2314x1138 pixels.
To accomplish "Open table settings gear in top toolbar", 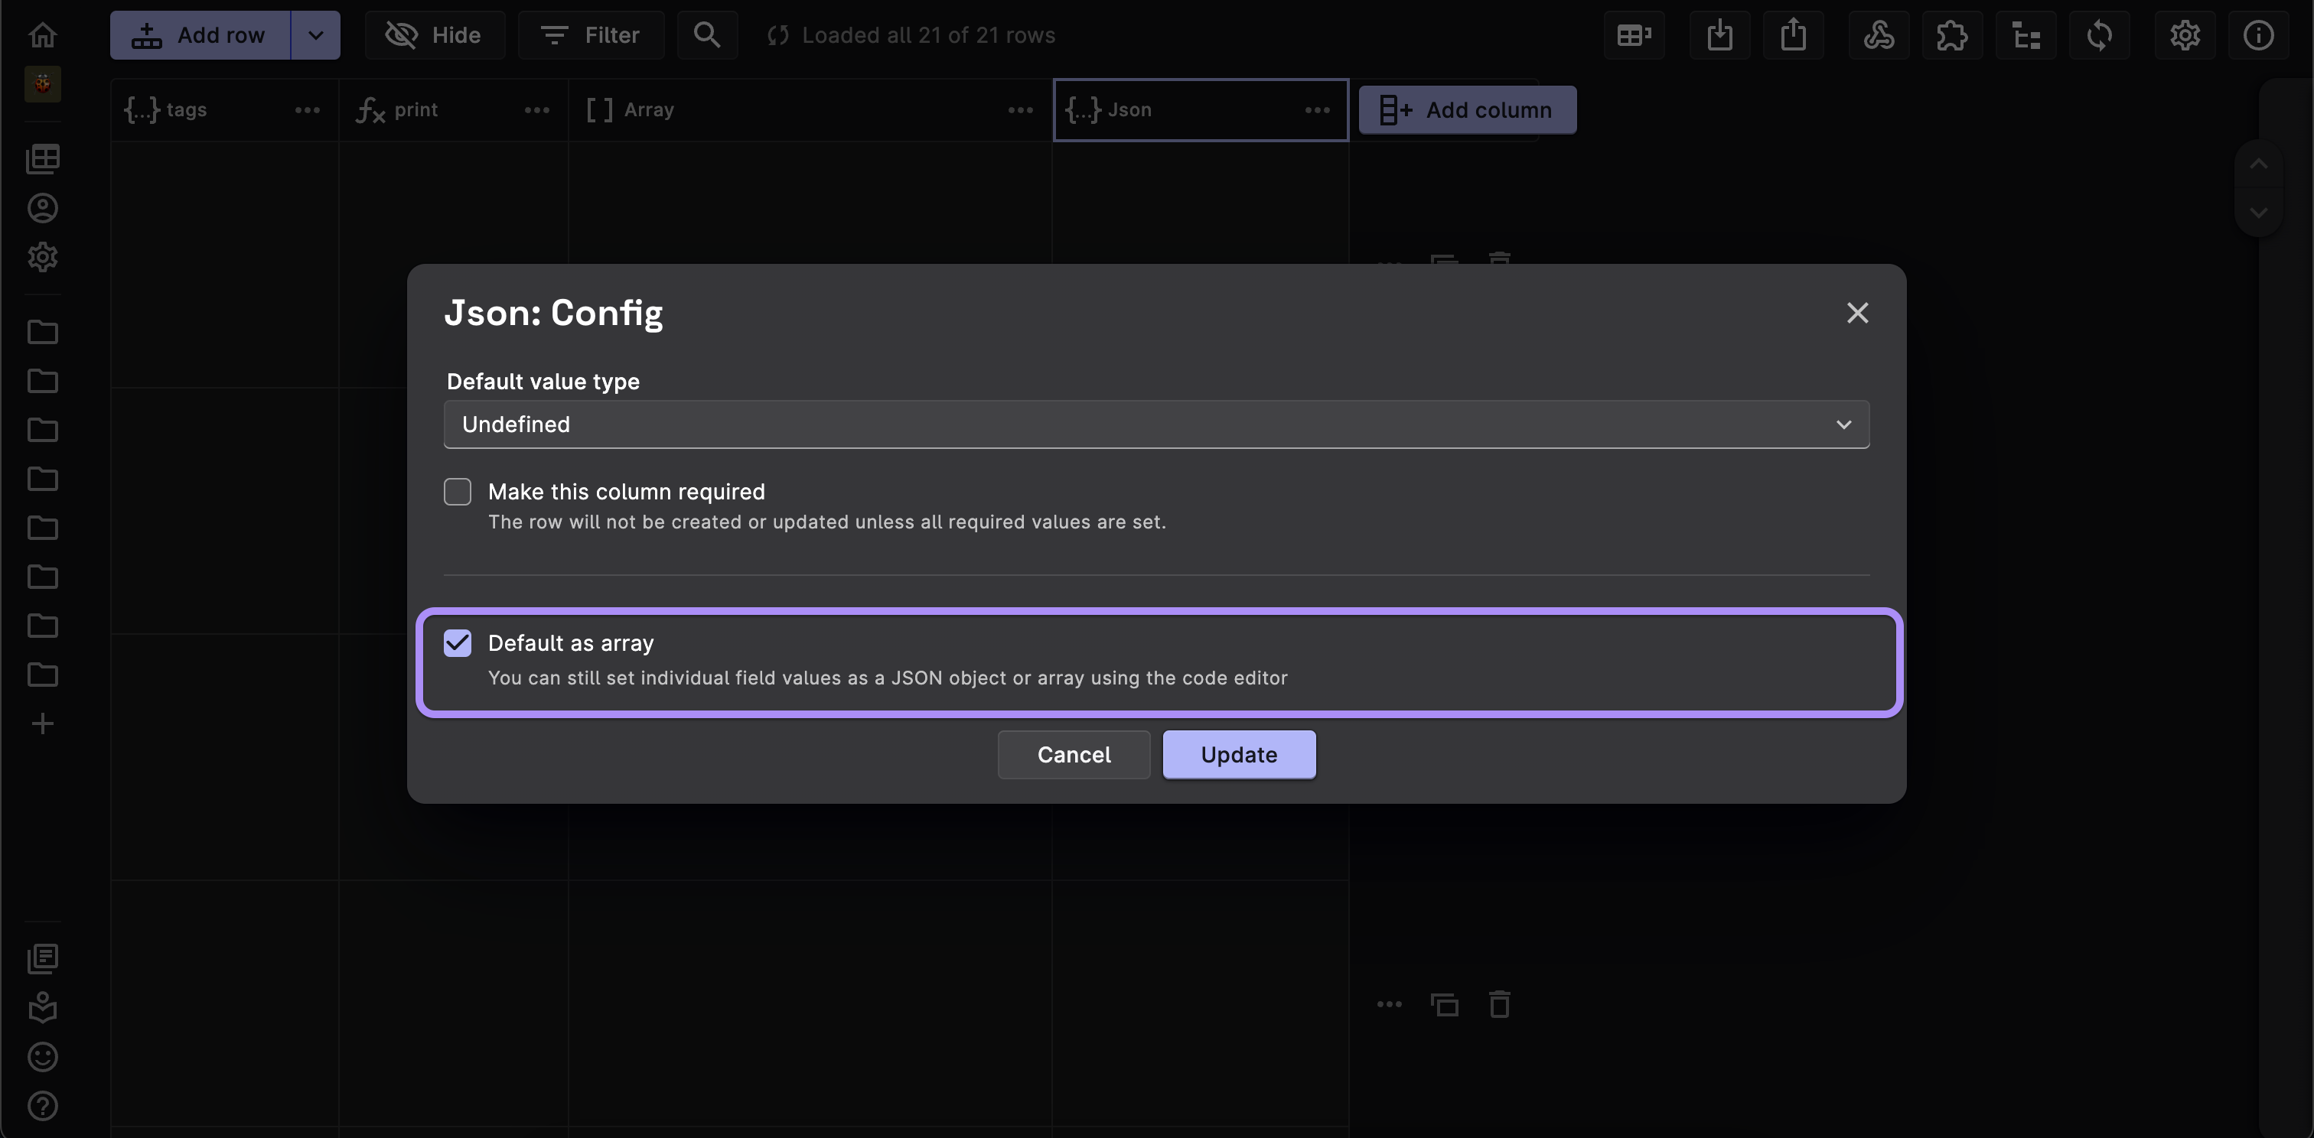I will tap(2185, 35).
